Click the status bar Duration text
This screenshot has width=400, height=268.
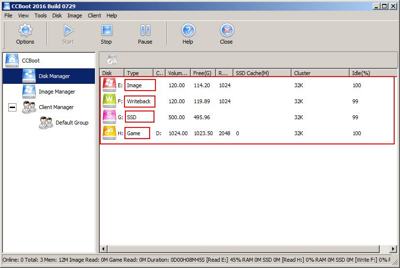176,260
